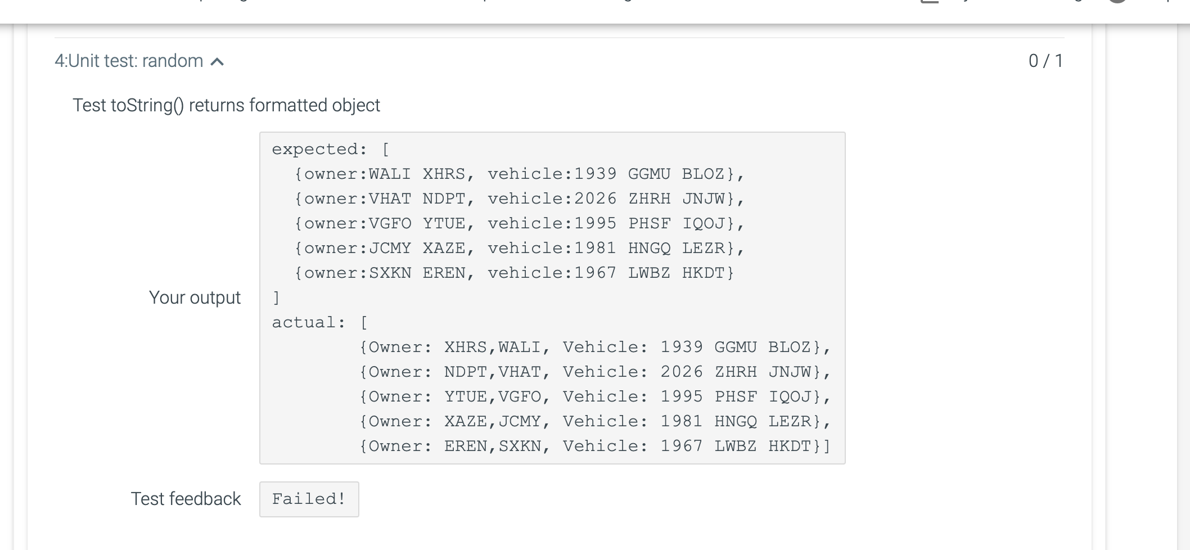Click the "Test feedback" label
The image size is (1190, 550).
click(186, 498)
